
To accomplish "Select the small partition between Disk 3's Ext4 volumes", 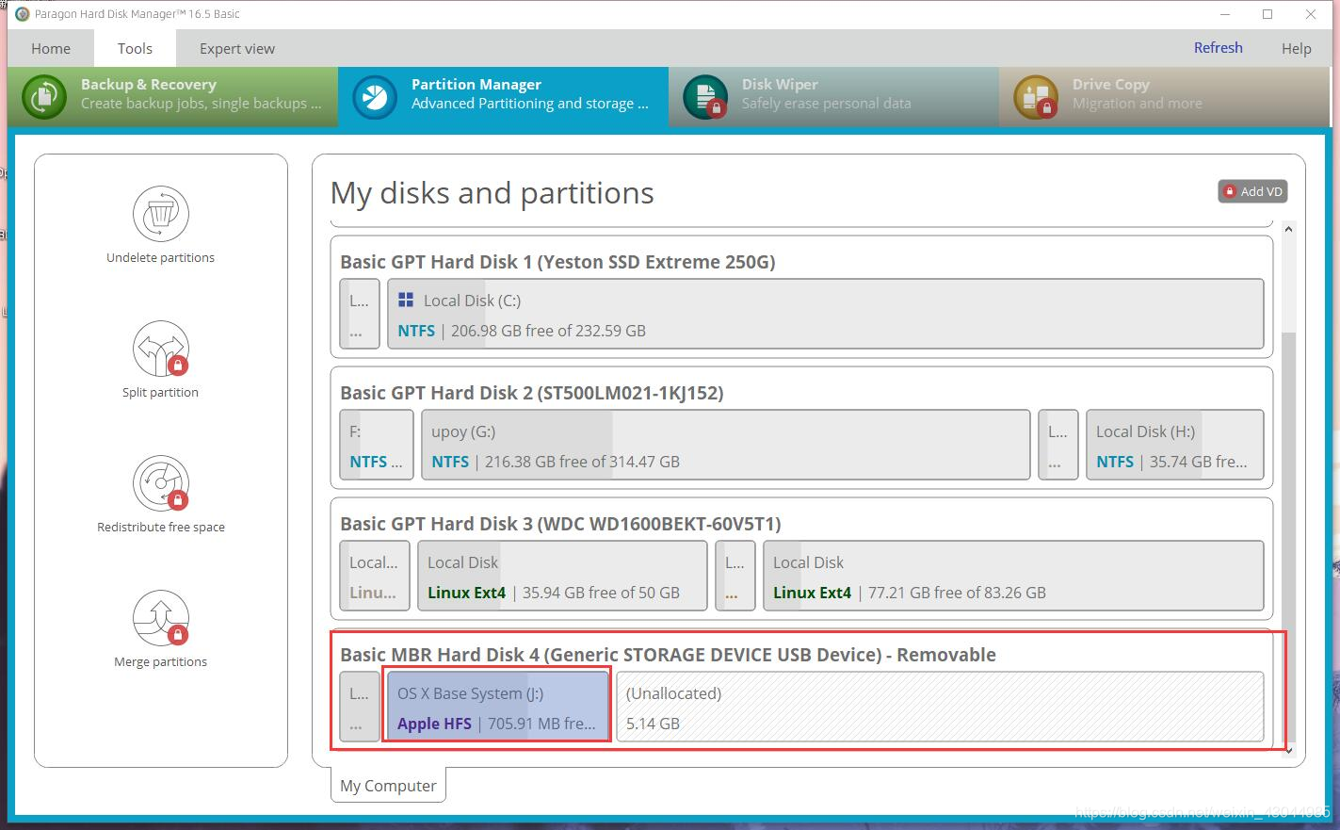I will 735,577.
